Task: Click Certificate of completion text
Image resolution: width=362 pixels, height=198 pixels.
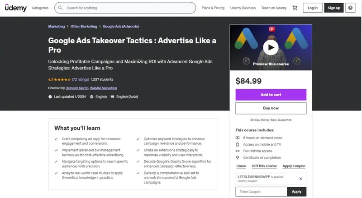Action: click(262, 158)
